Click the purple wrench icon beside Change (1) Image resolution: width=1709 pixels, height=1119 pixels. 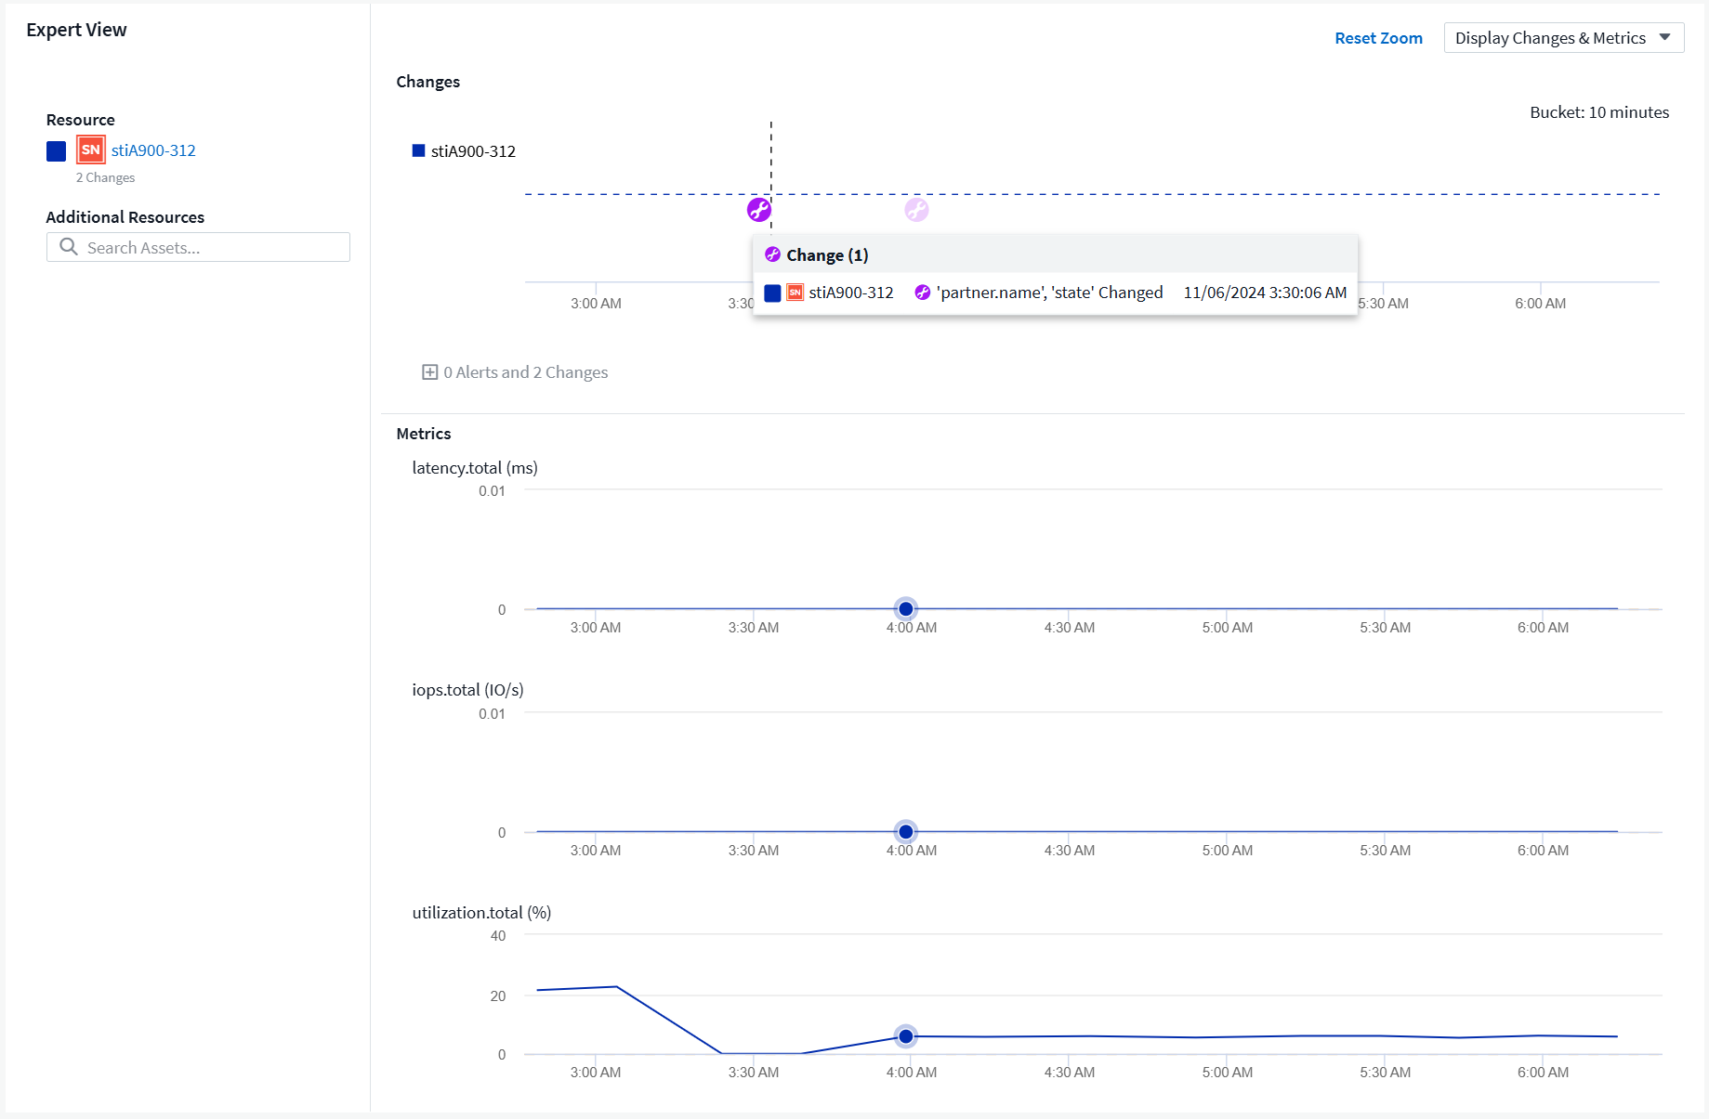(772, 254)
